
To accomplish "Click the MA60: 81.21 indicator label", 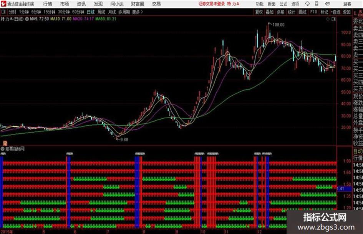I will point(106,19).
